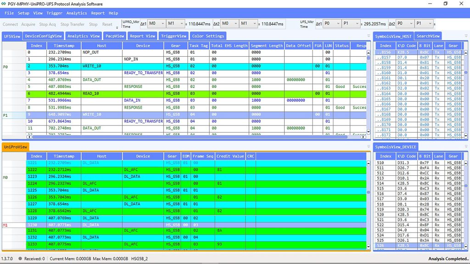The image size is (470, 266).
Task: Click SymbolsView_HOST scroll up arrow
Action: (466, 53)
